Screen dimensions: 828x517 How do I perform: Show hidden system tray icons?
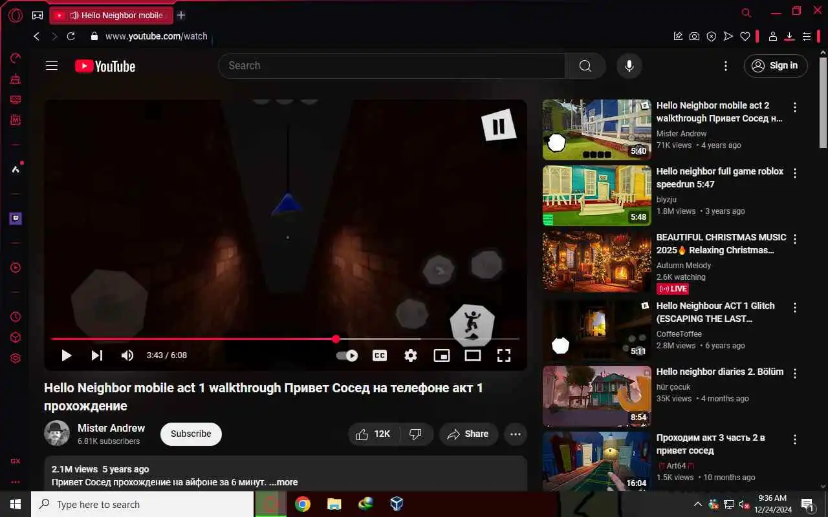coord(697,504)
